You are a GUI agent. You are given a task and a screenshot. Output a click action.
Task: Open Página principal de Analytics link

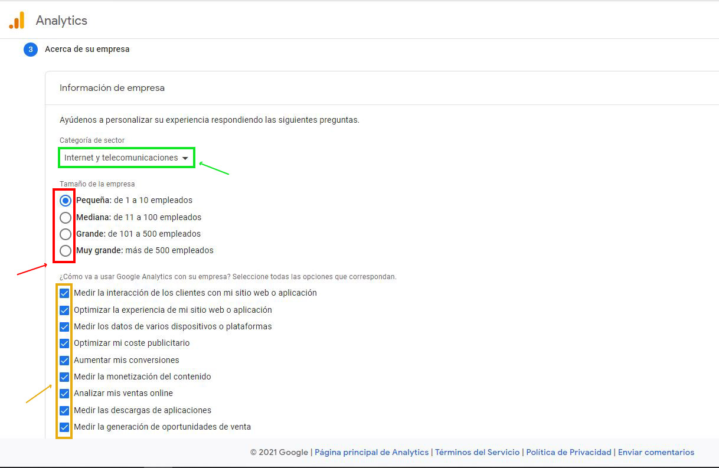pos(372,452)
